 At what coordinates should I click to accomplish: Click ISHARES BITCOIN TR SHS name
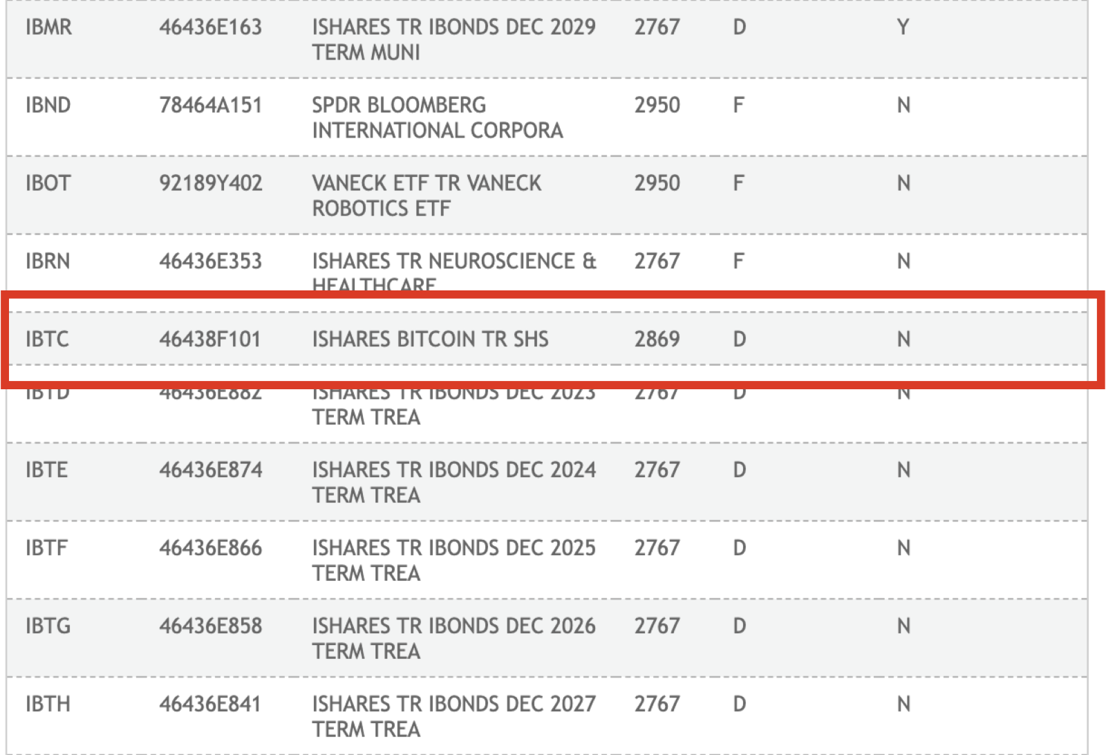pyautogui.click(x=430, y=339)
